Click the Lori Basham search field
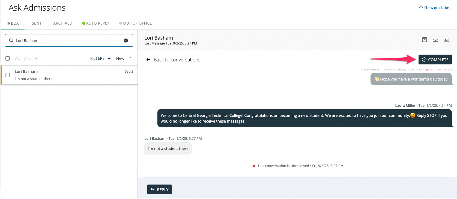This screenshot has width=457, height=199. pyautogui.click(x=68, y=40)
